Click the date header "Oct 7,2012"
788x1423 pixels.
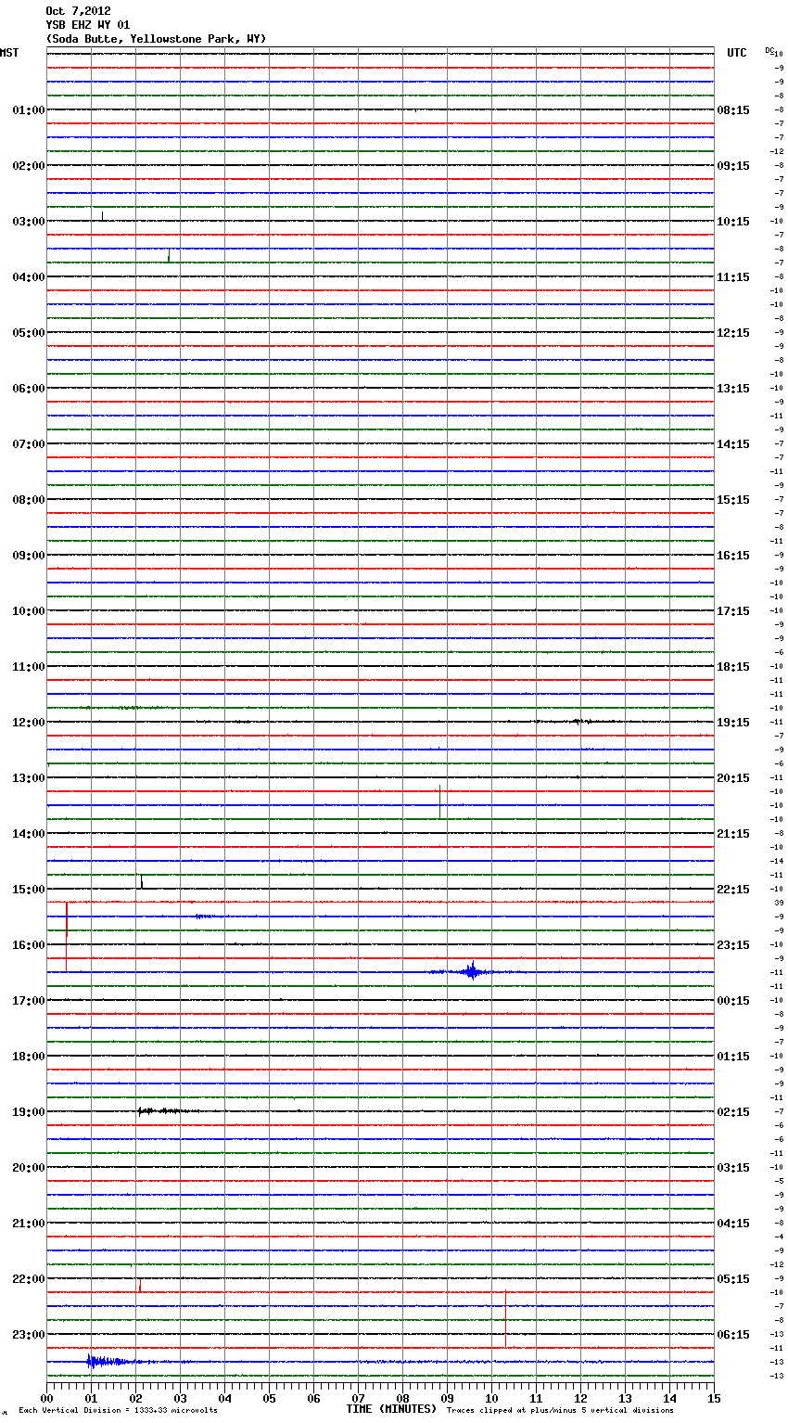click(x=78, y=11)
